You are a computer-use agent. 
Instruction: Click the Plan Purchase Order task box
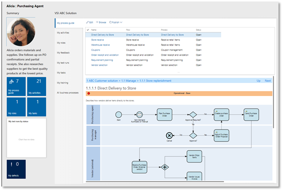pyautogui.click(x=164, y=114)
